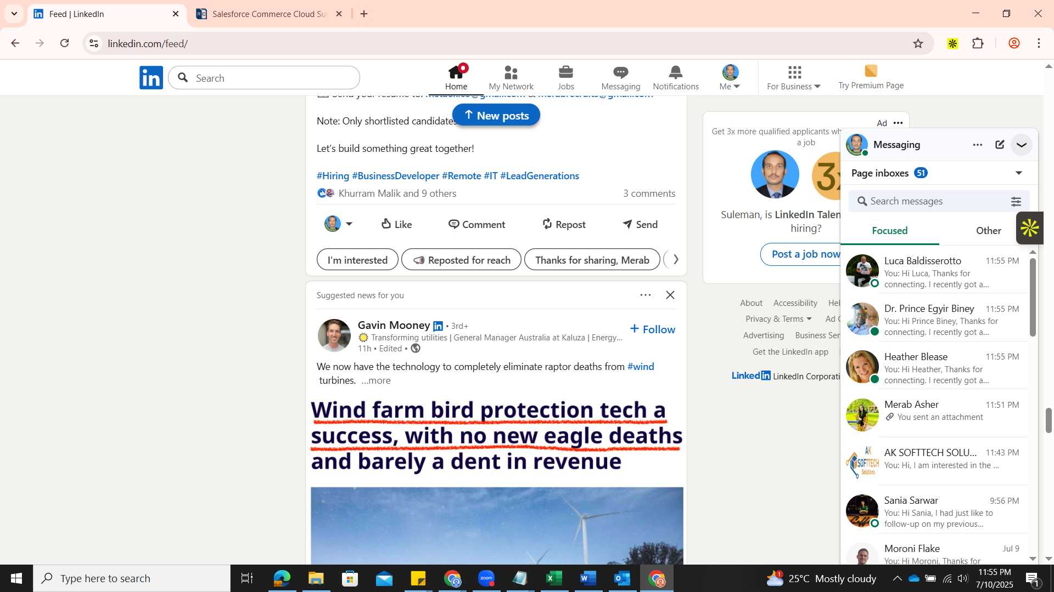Open suggested news options menu
Image resolution: width=1054 pixels, height=592 pixels.
pyautogui.click(x=646, y=295)
